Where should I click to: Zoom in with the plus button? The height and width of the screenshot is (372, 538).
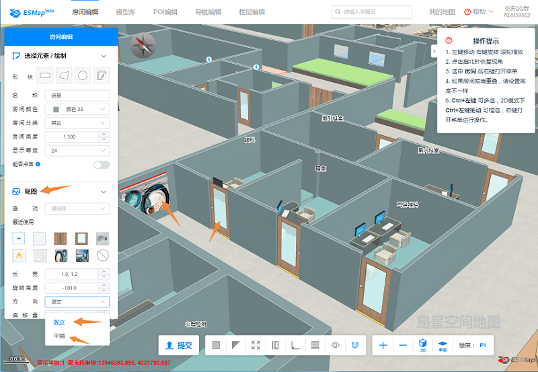383,345
